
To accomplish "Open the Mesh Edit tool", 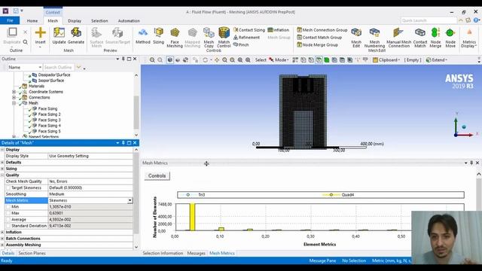I will (356, 38).
